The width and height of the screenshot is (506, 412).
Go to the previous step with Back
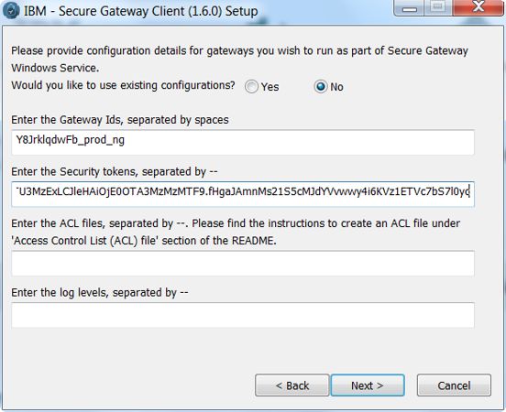click(292, 385)
